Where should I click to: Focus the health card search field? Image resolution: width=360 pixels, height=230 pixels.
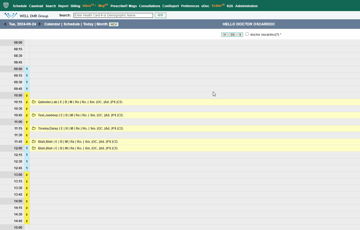point(113,15)
